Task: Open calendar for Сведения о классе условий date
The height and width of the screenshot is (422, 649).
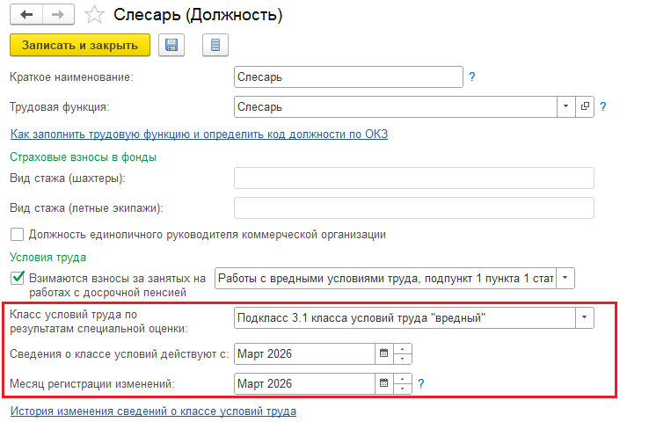Action: [383, 354]
